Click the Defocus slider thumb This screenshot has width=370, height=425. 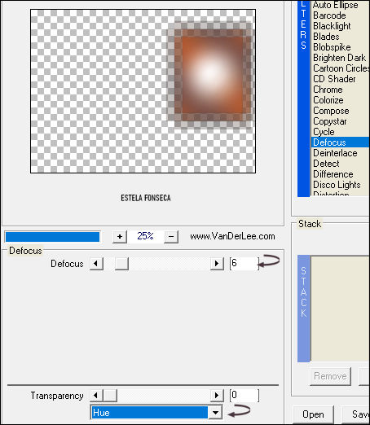coord(121,263)
